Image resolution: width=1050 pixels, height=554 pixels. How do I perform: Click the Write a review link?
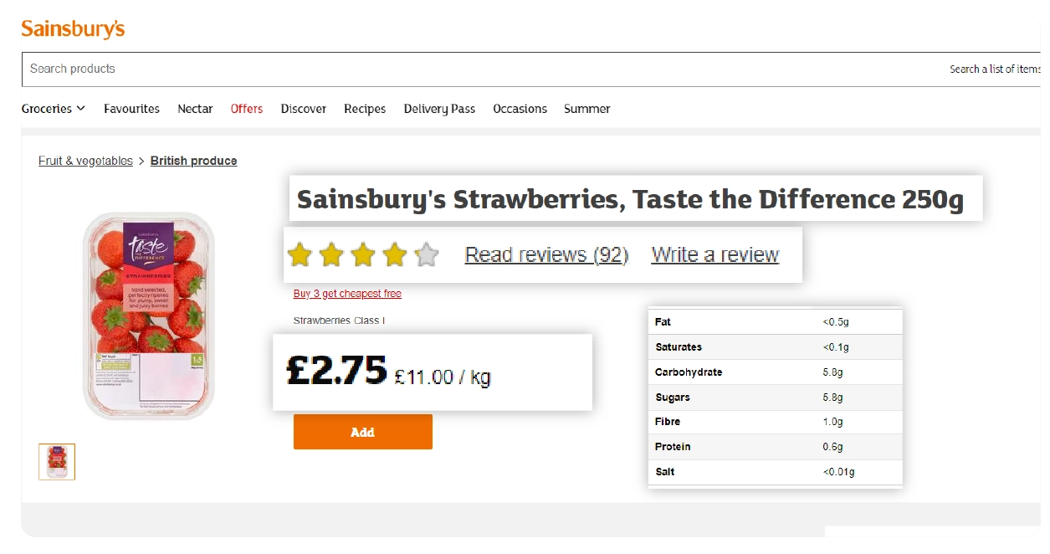tap(715, 254)
